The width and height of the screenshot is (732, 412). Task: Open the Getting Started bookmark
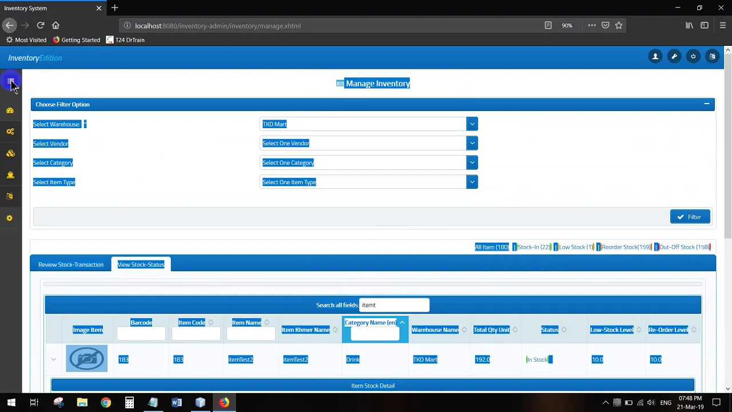76,40
